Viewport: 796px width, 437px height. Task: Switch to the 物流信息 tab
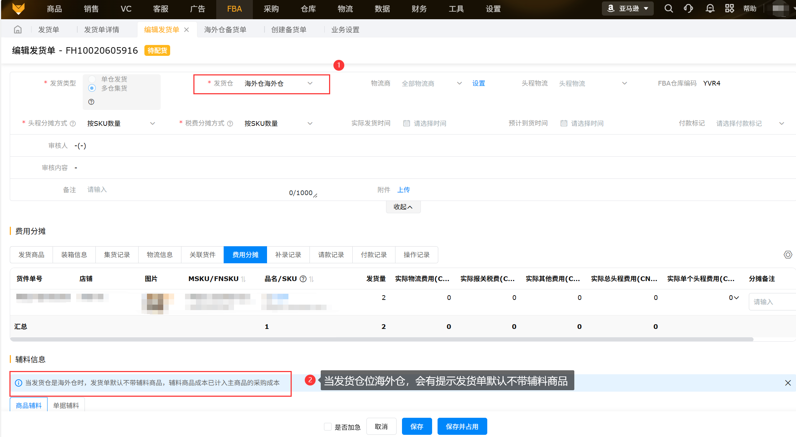[x=160, y=255]
